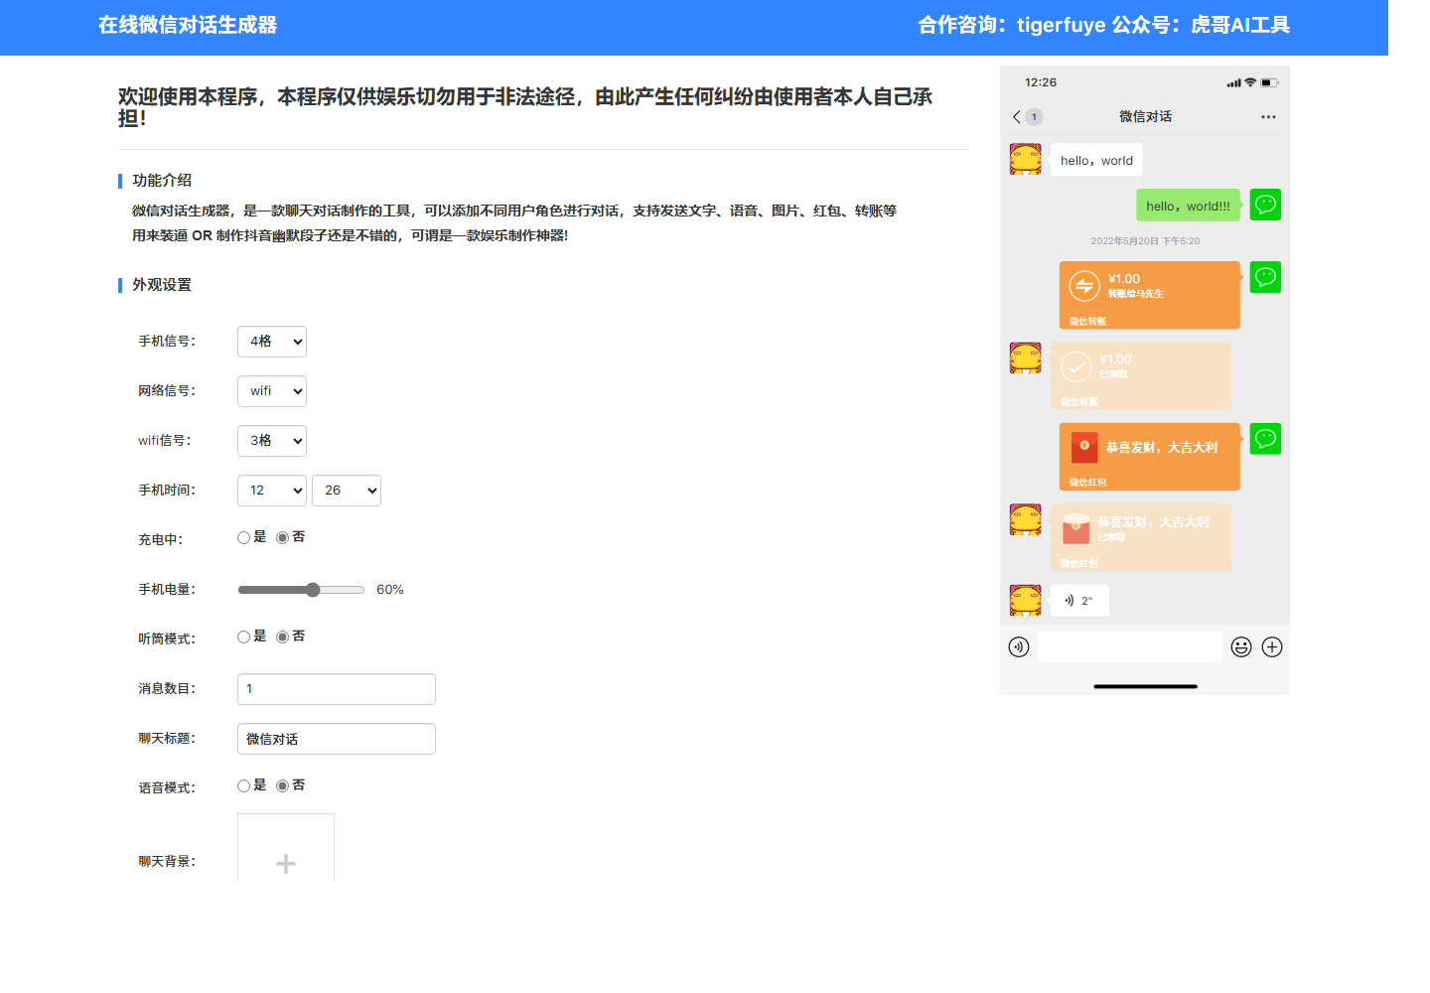
Task: Click the 外观设置 section heading
Action: (x=162, y=285)
